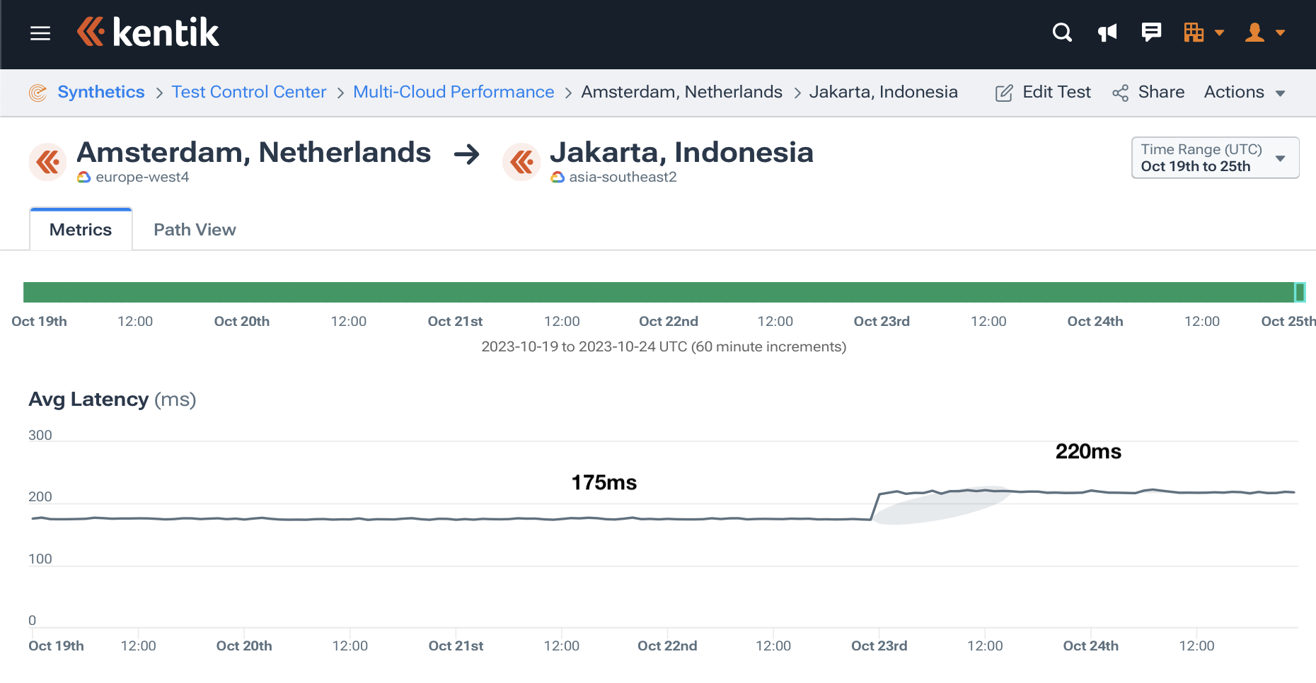Click the Amsterdam, Netherlands page title
This screenshot has height=683, width=1316.
point(254,153)
